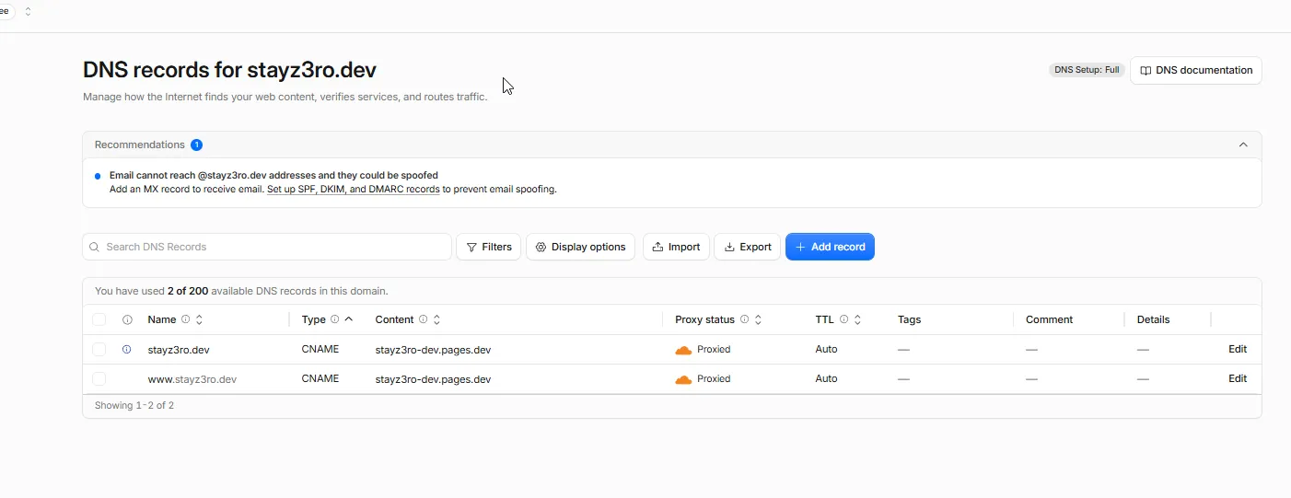This screenshot has width=1291, height=498.
Task: Tick the checkbox for stayz3ro.dev row
Action: 99,349
